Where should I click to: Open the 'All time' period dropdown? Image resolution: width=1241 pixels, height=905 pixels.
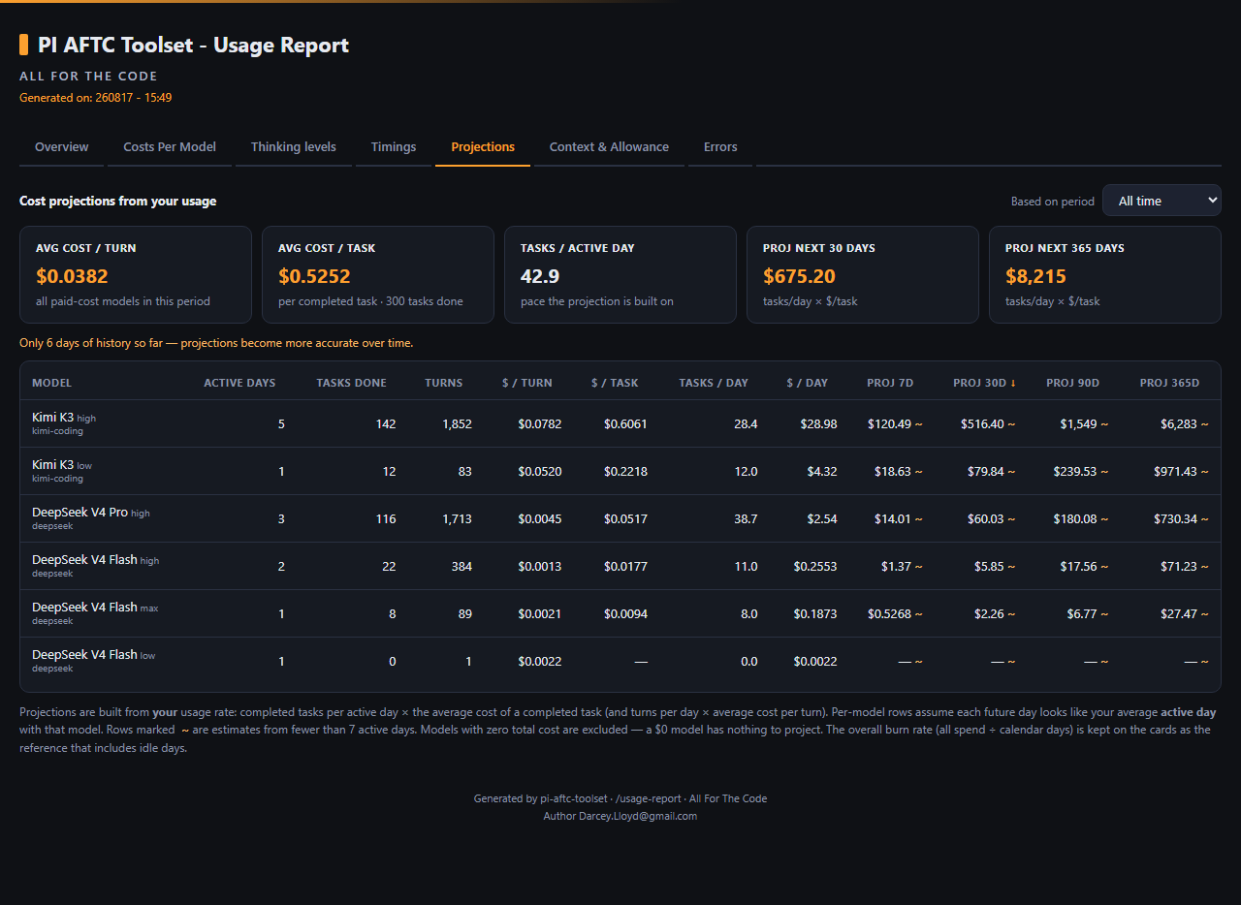(x=1161, y=201)
